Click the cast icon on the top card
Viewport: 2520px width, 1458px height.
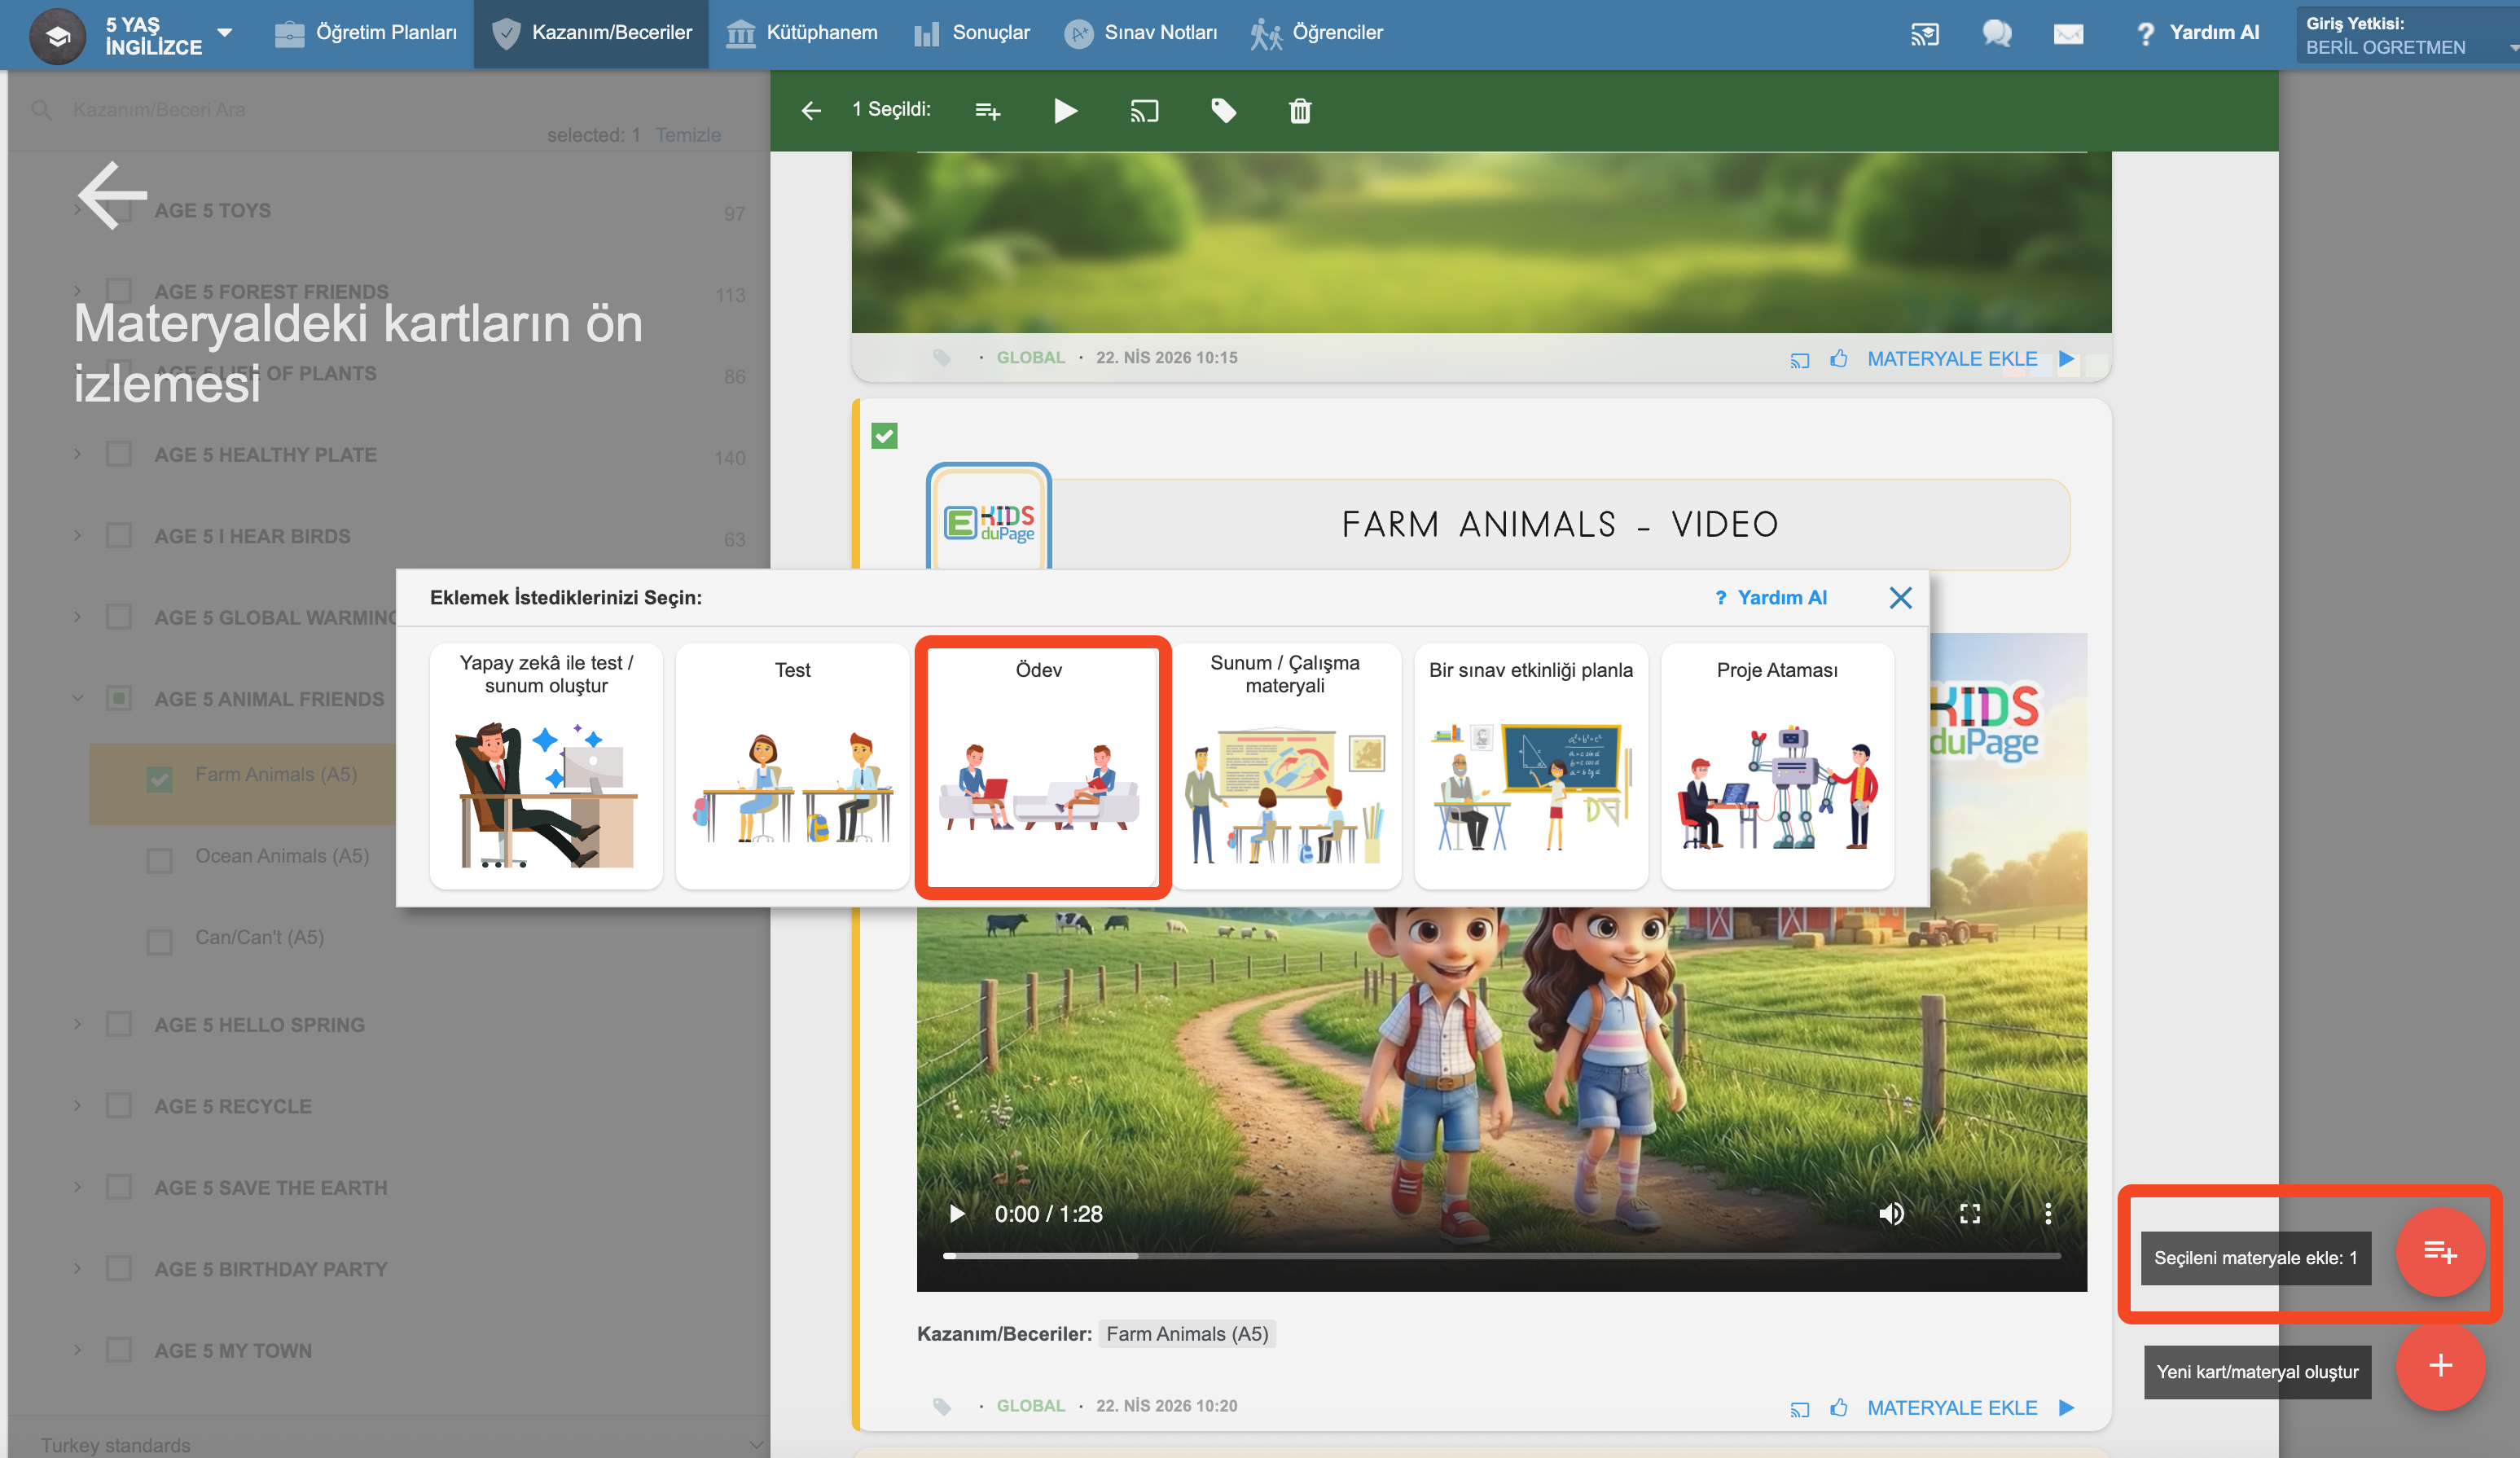(1800, 359)
